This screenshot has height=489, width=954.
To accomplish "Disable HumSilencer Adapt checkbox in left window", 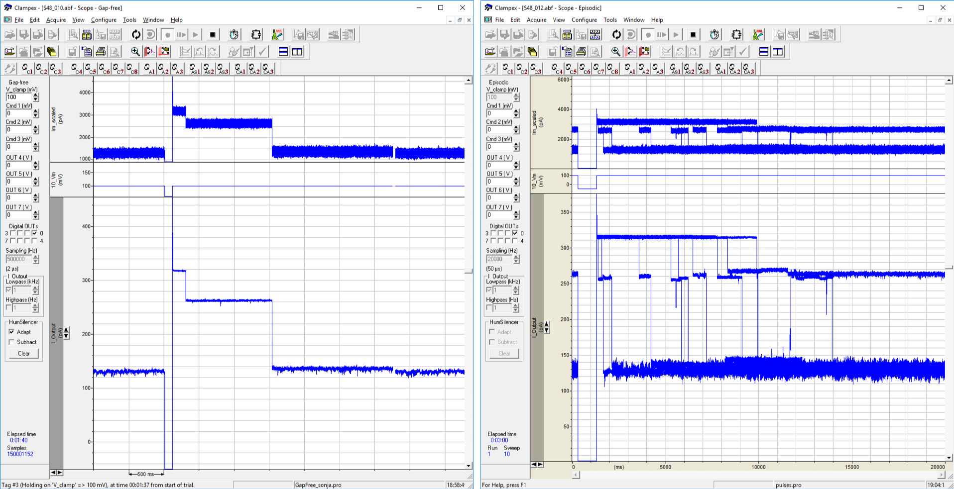I will click(12, 332).
